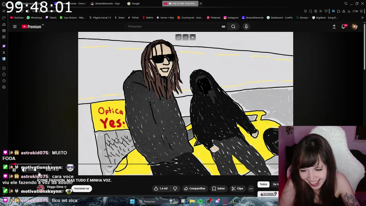This screenshot has height=206, width=366.
Task: Start voice search with the microphone
Action: tap(246, 26)
